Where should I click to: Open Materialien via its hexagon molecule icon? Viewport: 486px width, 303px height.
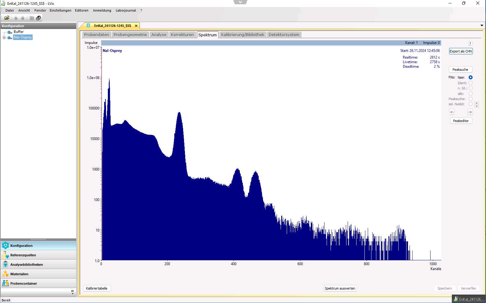coord(5,274)
